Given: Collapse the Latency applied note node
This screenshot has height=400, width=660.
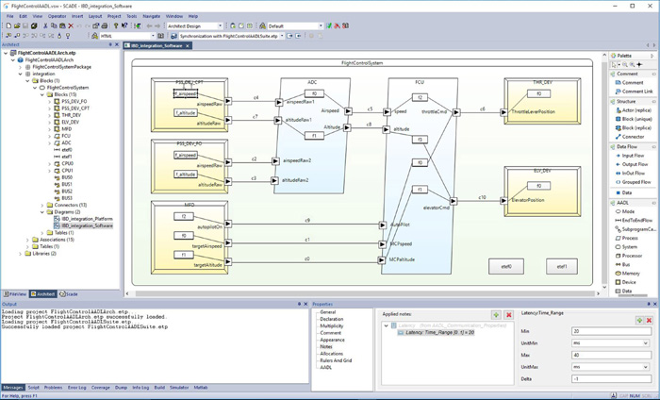Looking at the screenshot, I should coord(387,325).
